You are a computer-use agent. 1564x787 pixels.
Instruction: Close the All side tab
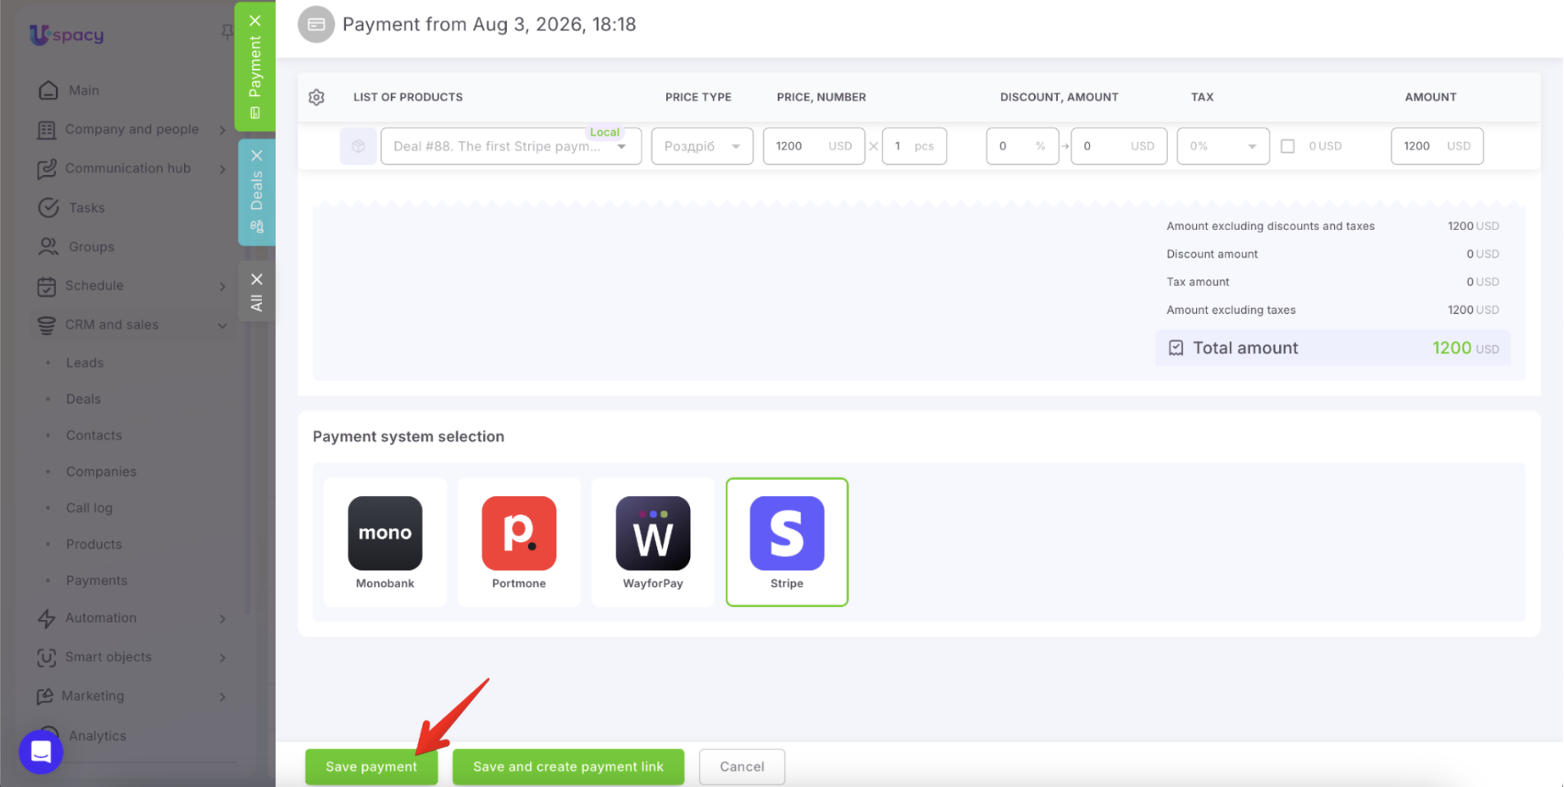[x=256, y=279]
